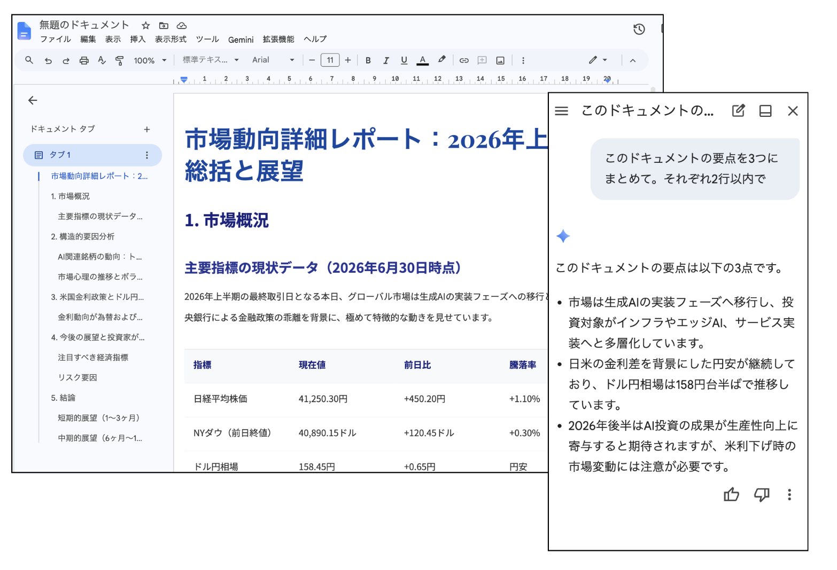Image resolution: width=837 pixels, height=570 pixels.
Task: Click the insert link icon
Action: point(464,60)
